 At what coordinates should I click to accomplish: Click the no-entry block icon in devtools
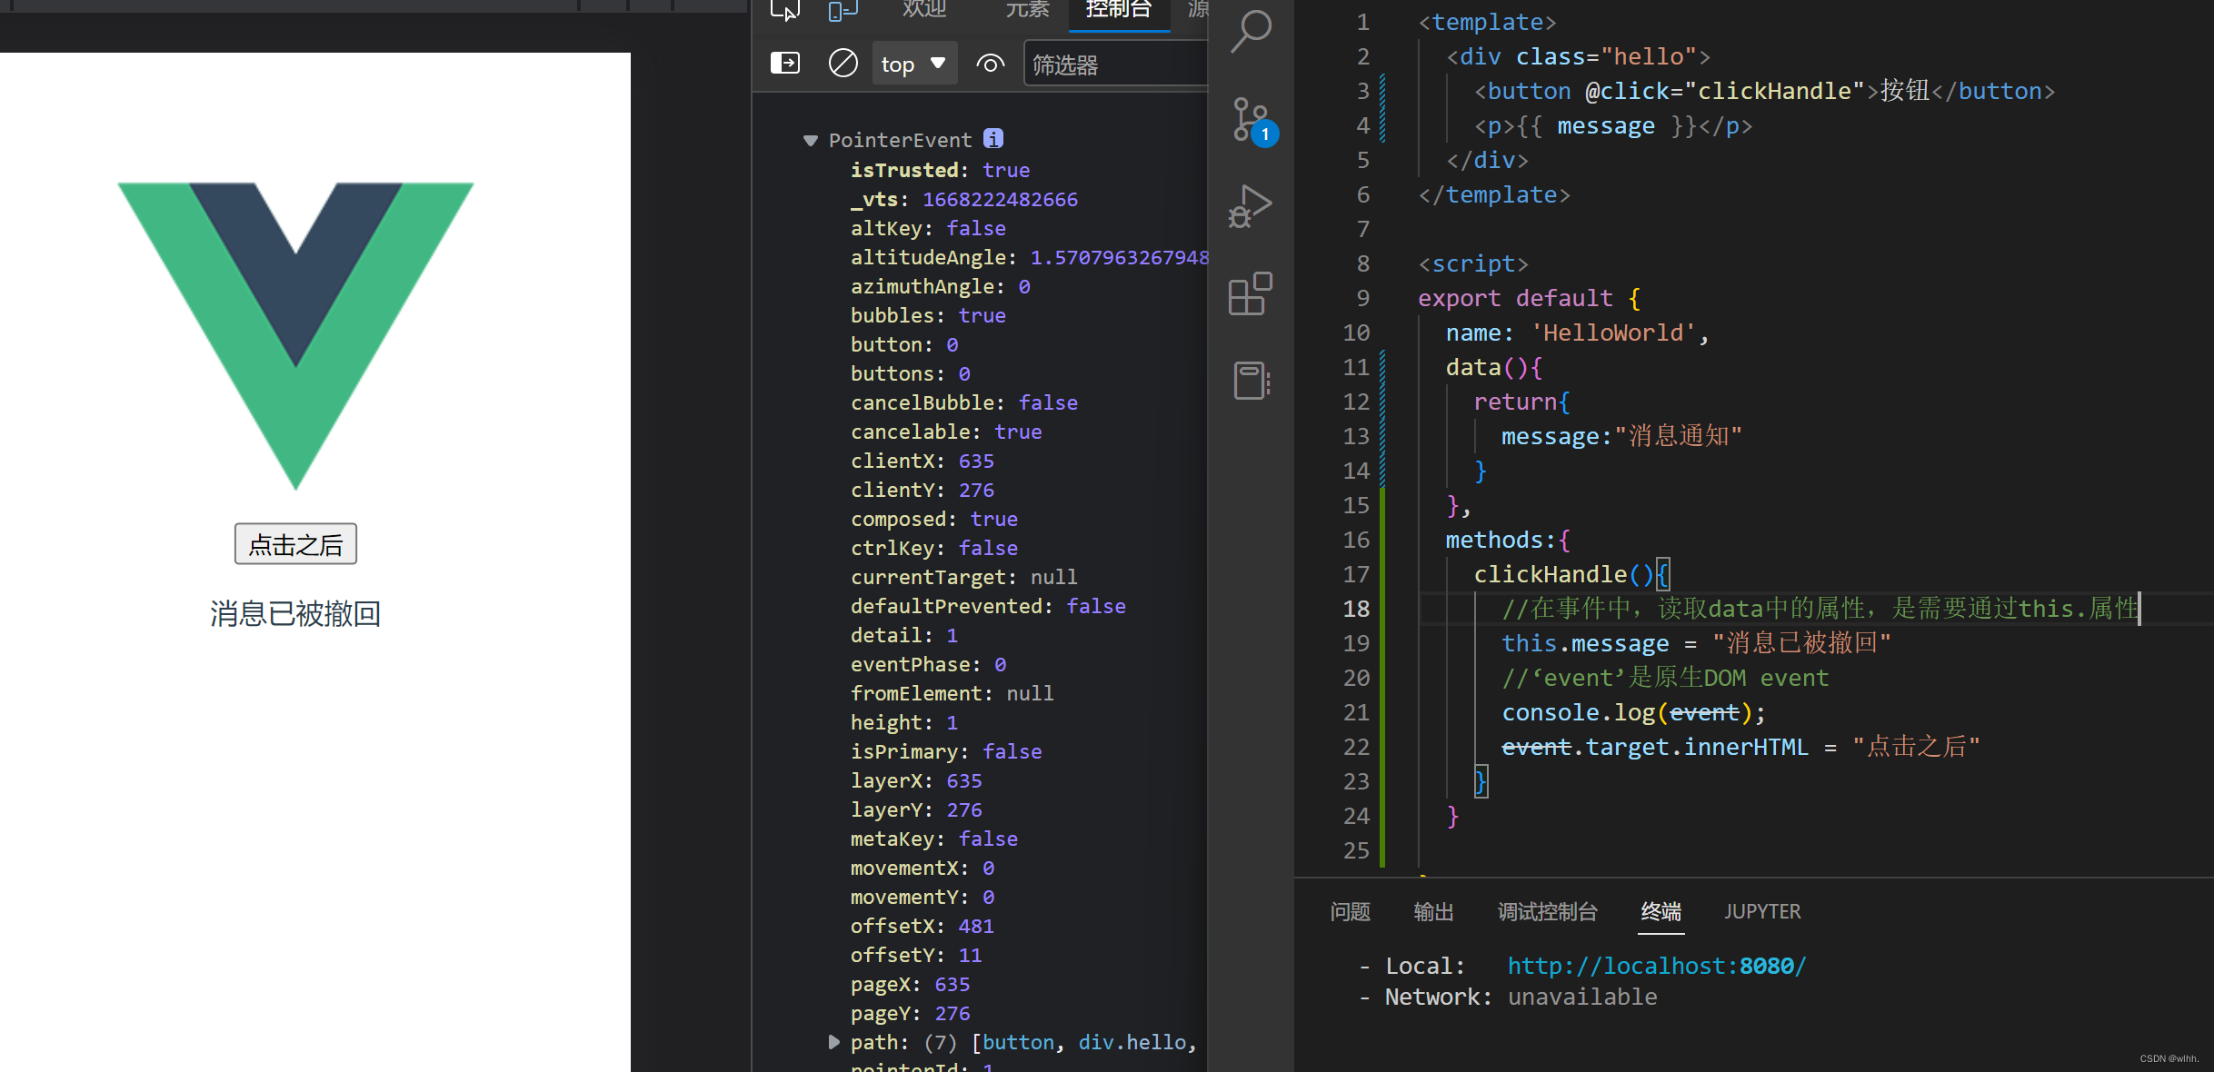pos(843,64)
